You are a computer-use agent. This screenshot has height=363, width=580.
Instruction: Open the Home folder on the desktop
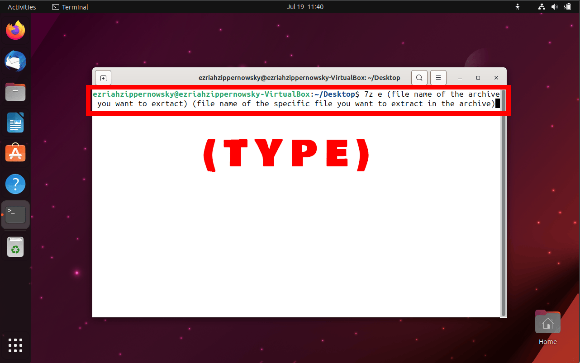tap(547, 322)
